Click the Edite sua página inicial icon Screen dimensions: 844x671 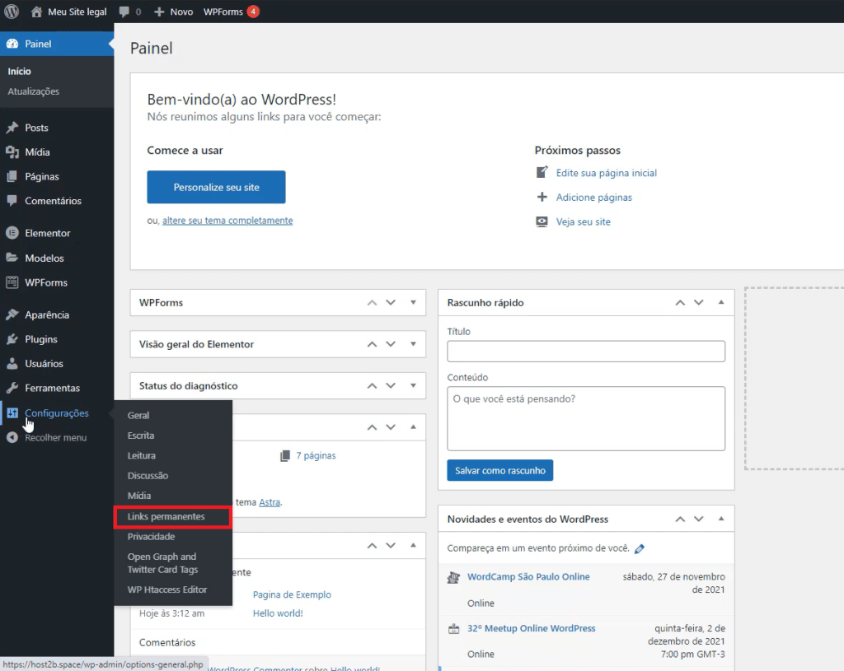tap(542, 173)
